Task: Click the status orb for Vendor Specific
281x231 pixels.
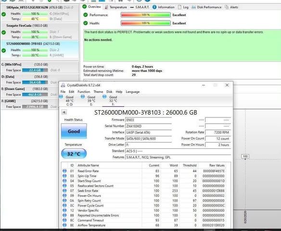Action: 64,210
